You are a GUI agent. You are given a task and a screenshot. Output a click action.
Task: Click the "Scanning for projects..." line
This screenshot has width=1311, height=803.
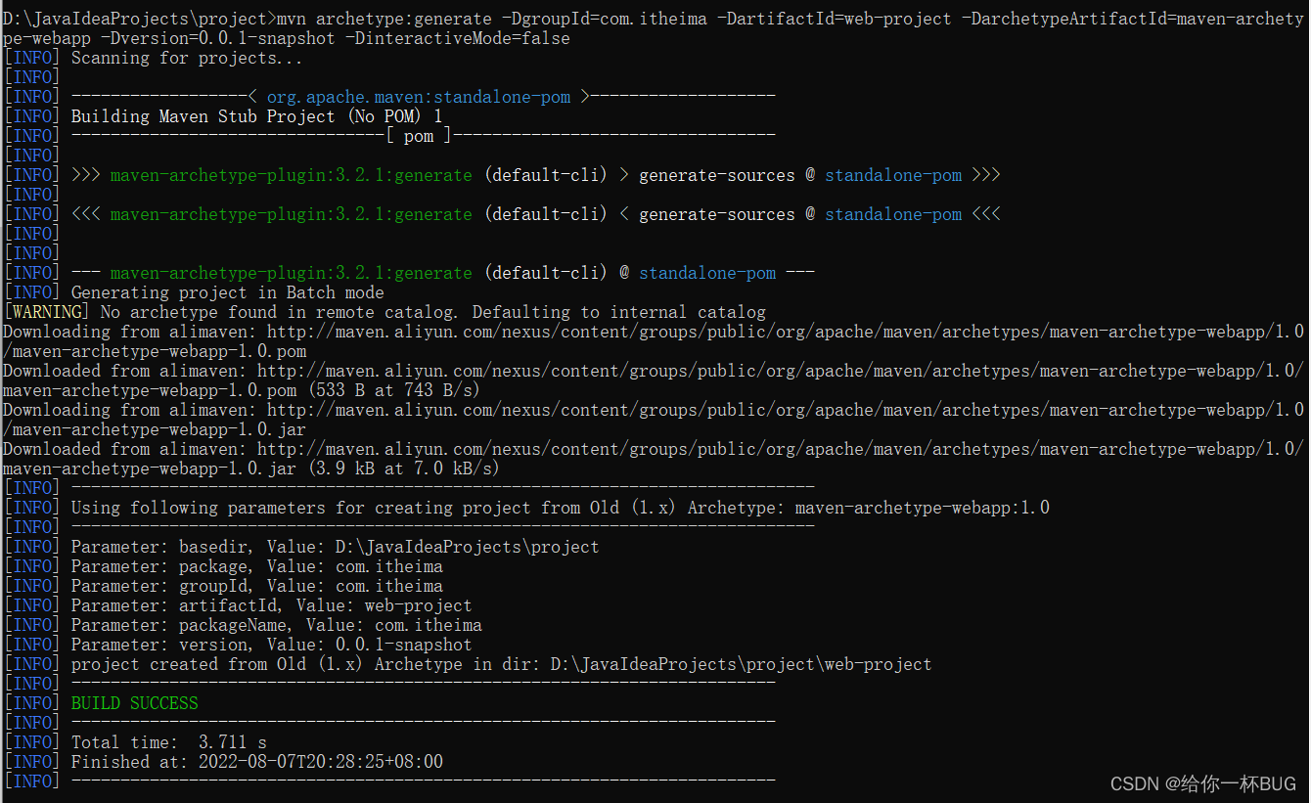(x=153, y=58)
